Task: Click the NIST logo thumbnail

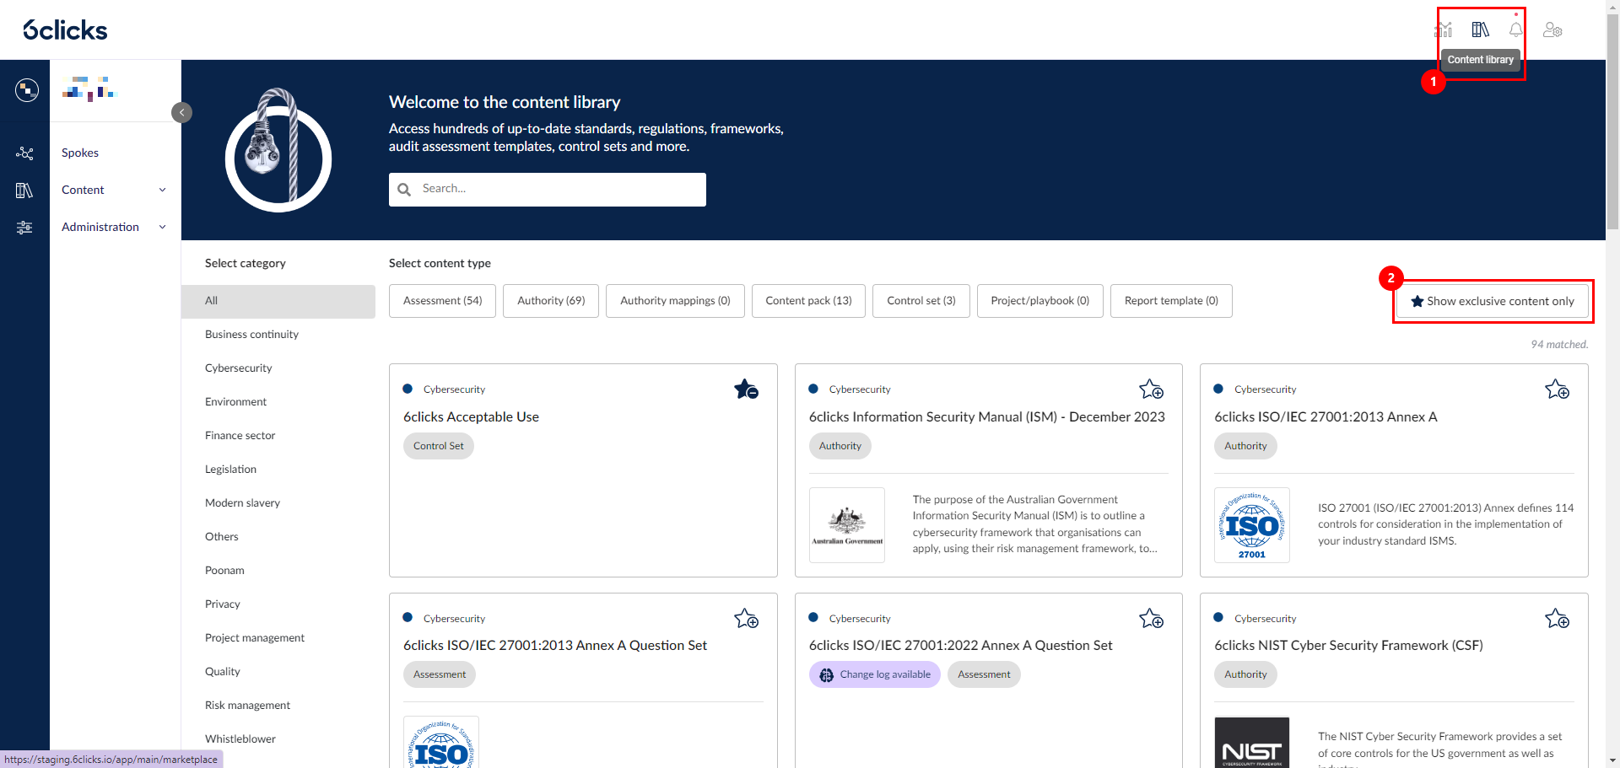Action: click(1252, 743)
